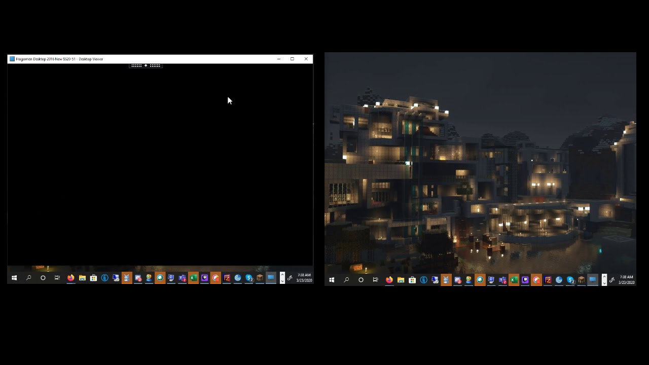
Task: Open FileZilla in Desktop Viewer taskbar
Action: (227, 278)
